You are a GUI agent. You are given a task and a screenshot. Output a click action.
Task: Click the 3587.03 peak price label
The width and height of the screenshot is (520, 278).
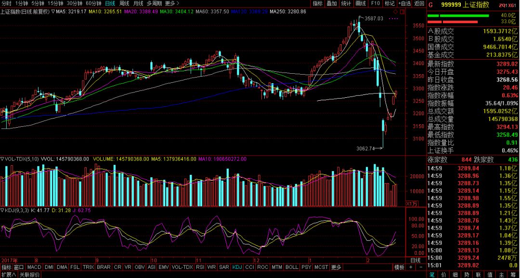374,18
